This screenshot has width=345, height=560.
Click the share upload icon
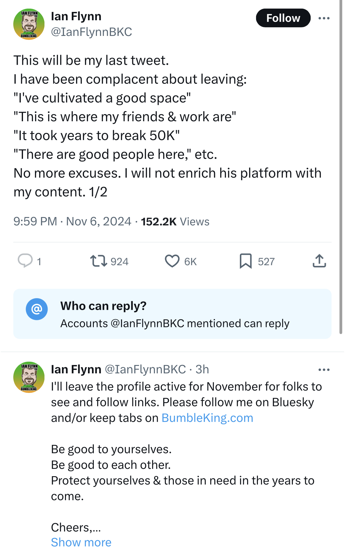tap(319, 261)
